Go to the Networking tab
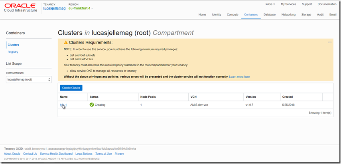Image resolution: width=341 pixels, height=164 pixels. tap(288, 14)
